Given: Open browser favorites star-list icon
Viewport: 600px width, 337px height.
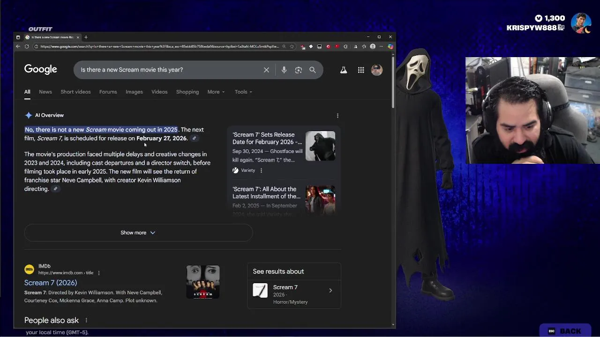Looking at the screenshot, I should click(x=364, y=46).
